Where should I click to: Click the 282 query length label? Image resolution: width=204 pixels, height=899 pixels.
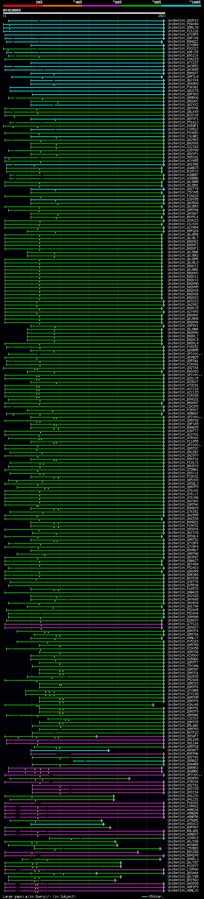(x=161, y=16)
